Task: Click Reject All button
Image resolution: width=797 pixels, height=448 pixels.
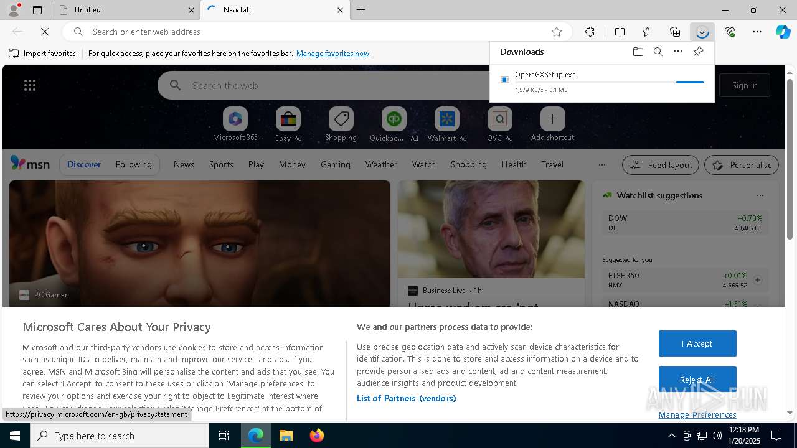Action: click(x=697, y=380)
